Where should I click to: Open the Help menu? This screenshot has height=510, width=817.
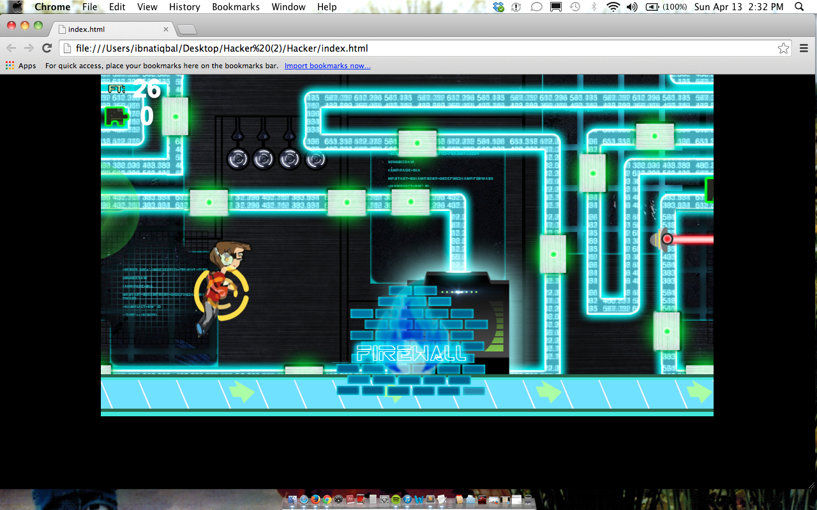[327, 7]
